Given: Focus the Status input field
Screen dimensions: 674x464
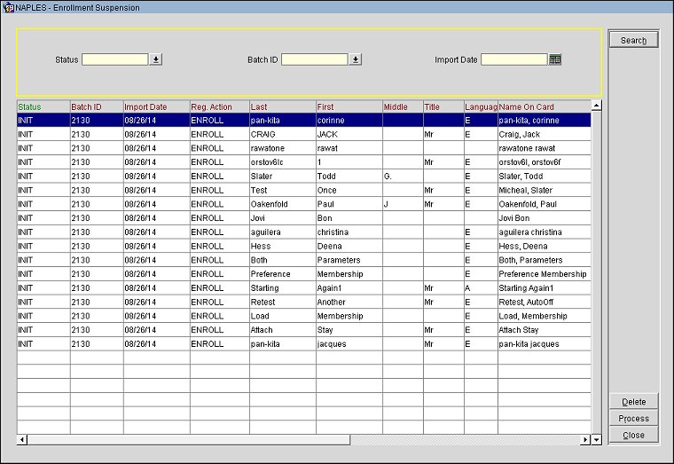Looking at the screenshot, I should click(x=115, y=59).
